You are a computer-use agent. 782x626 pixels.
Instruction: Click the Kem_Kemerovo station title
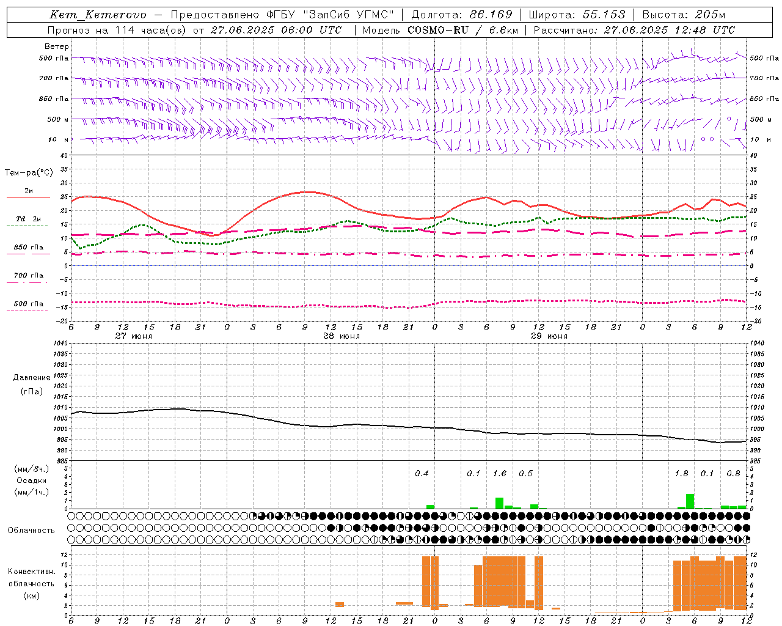pyautogui.click(x=98, y=15)
